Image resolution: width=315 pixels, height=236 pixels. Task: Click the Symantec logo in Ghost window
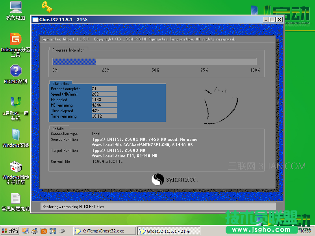[x=174, y=179]
